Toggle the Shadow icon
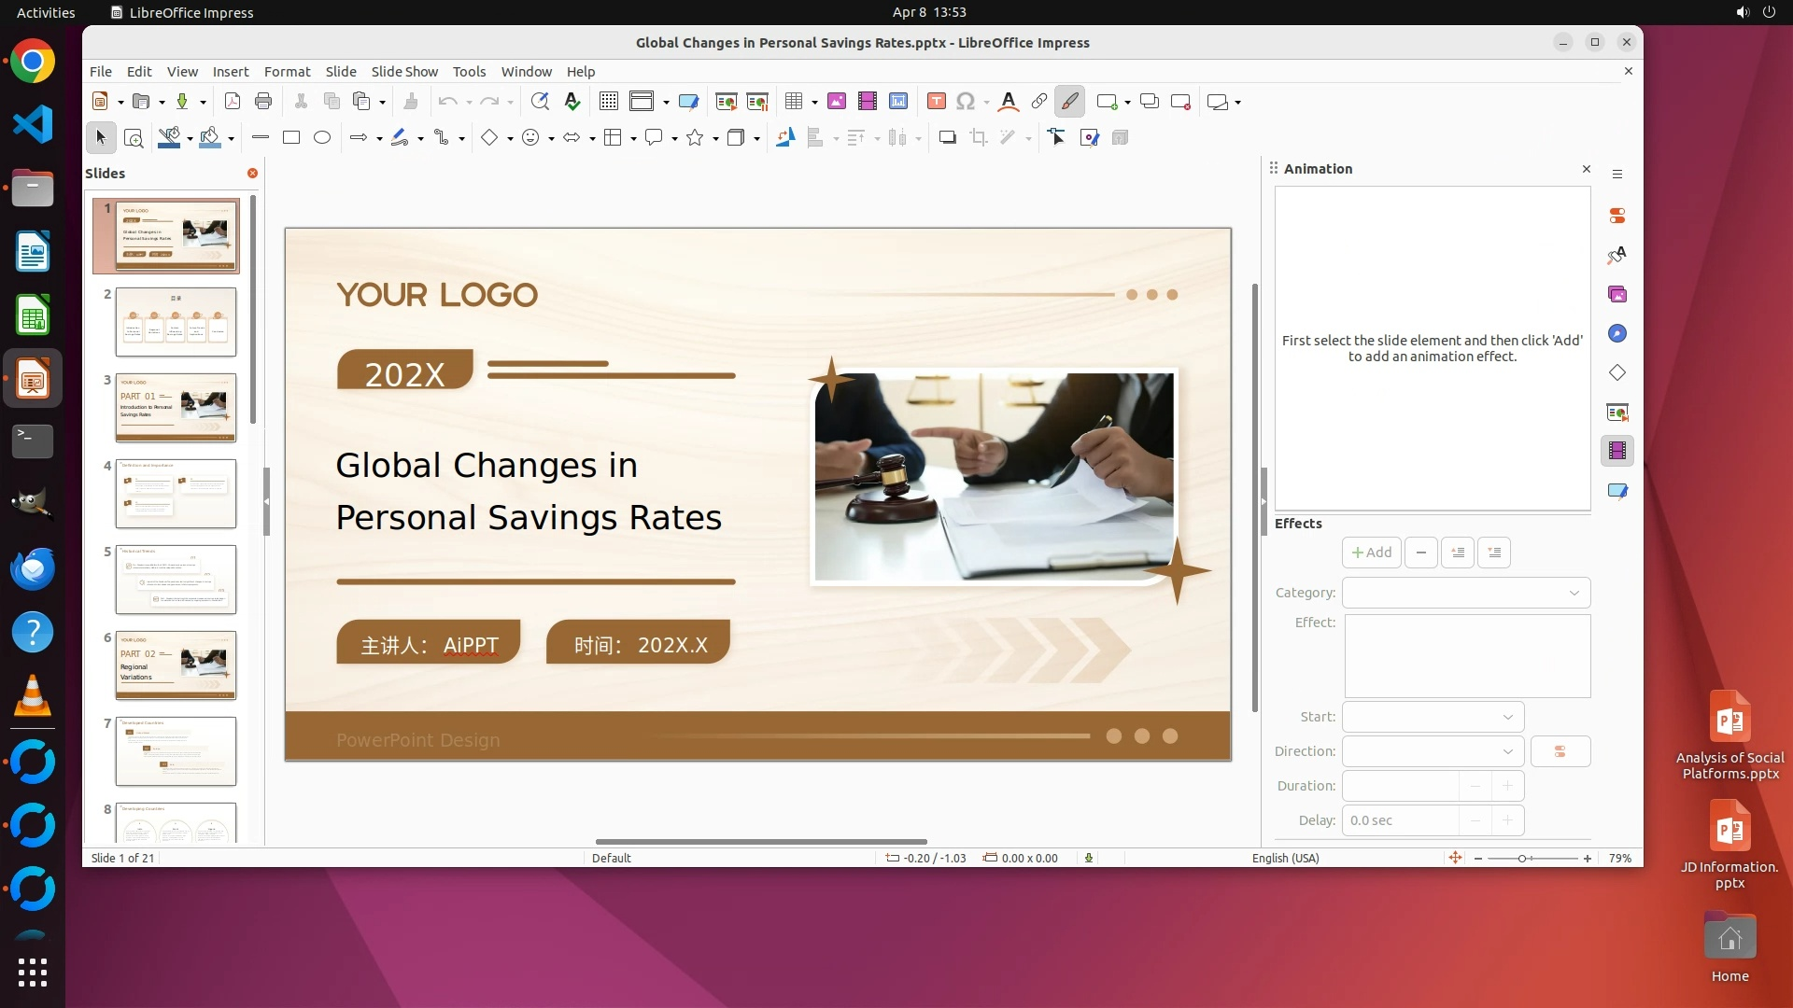 click(x=947, y=138)
